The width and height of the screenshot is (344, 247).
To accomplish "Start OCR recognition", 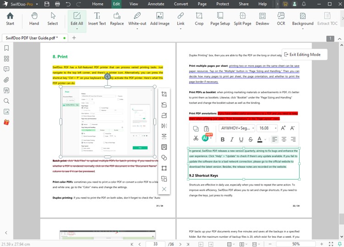I will pos(281,19).
